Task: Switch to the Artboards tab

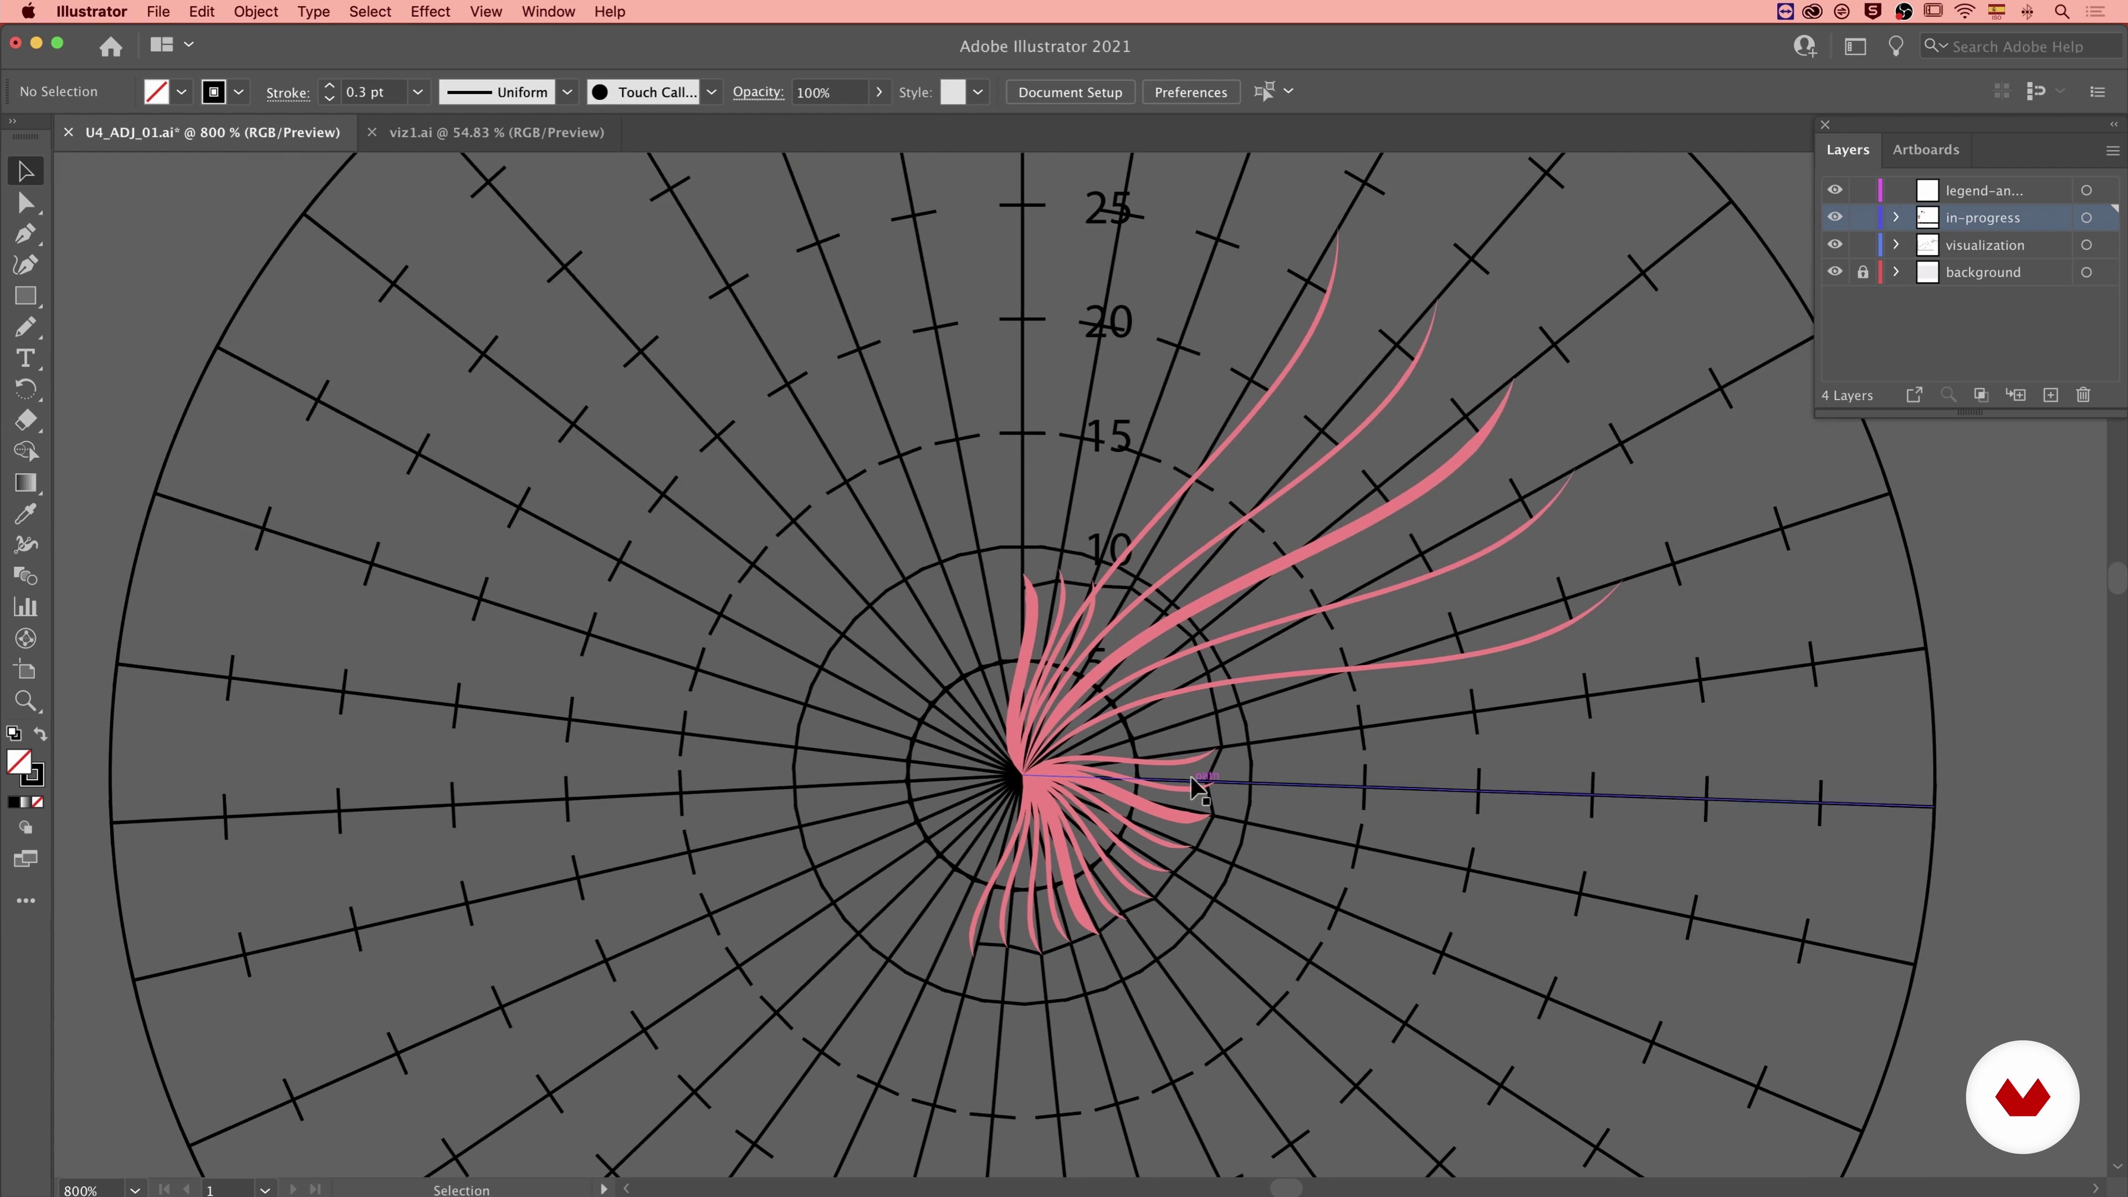Action: tap(1926, 150)
